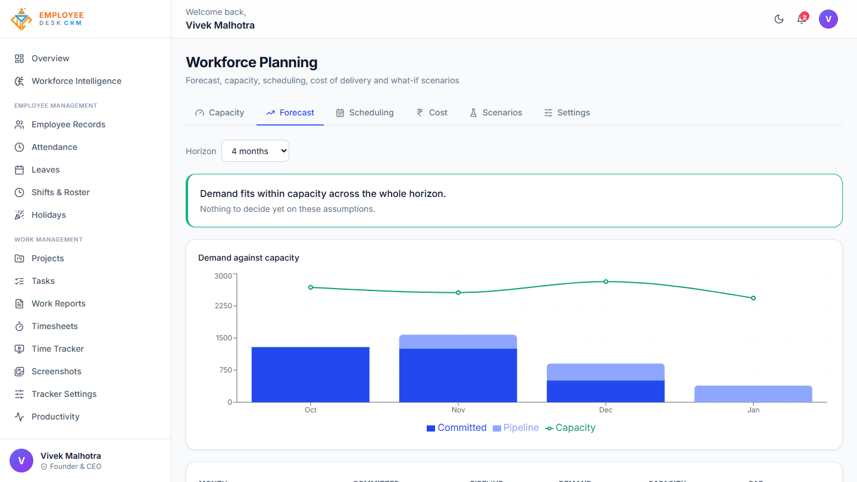Image resolution: width=857 pixels, height=482 pixels.
Task: Click the Leaves calendar icon
Action: [x=20, y=170]
